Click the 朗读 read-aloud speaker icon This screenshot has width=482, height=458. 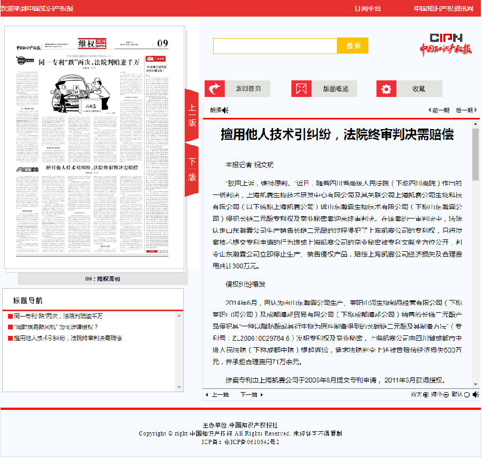click(225, 110)
